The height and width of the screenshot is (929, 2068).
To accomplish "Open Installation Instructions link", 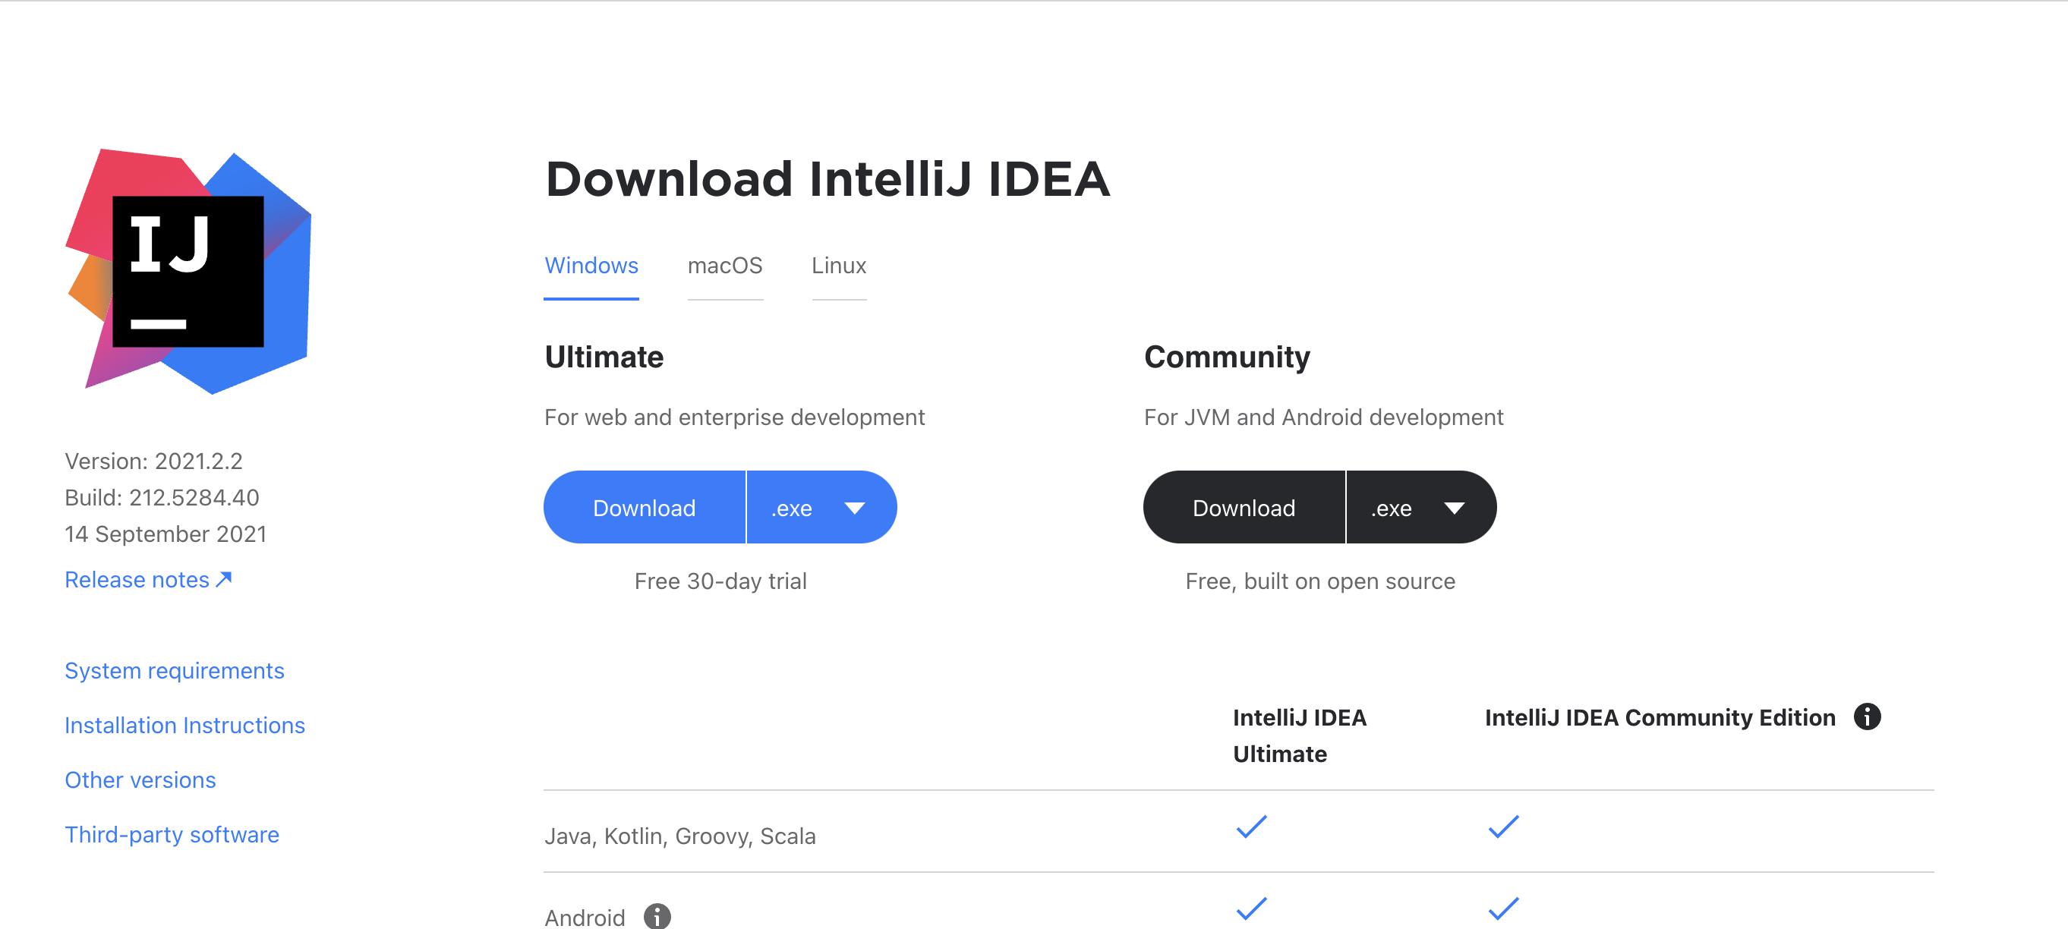I will pyautogui.click(x=184, y=725).
